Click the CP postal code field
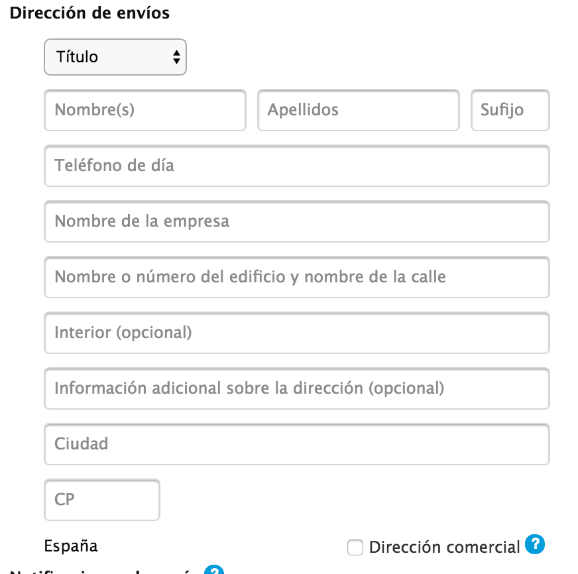The image size is (578, 574). tap(102, 500)
